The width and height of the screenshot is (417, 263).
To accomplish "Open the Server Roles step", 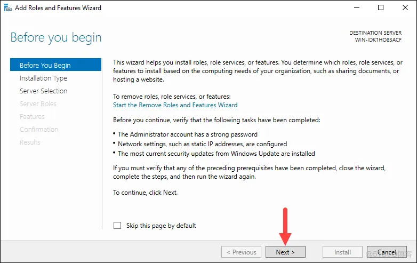I will [38, 103].
